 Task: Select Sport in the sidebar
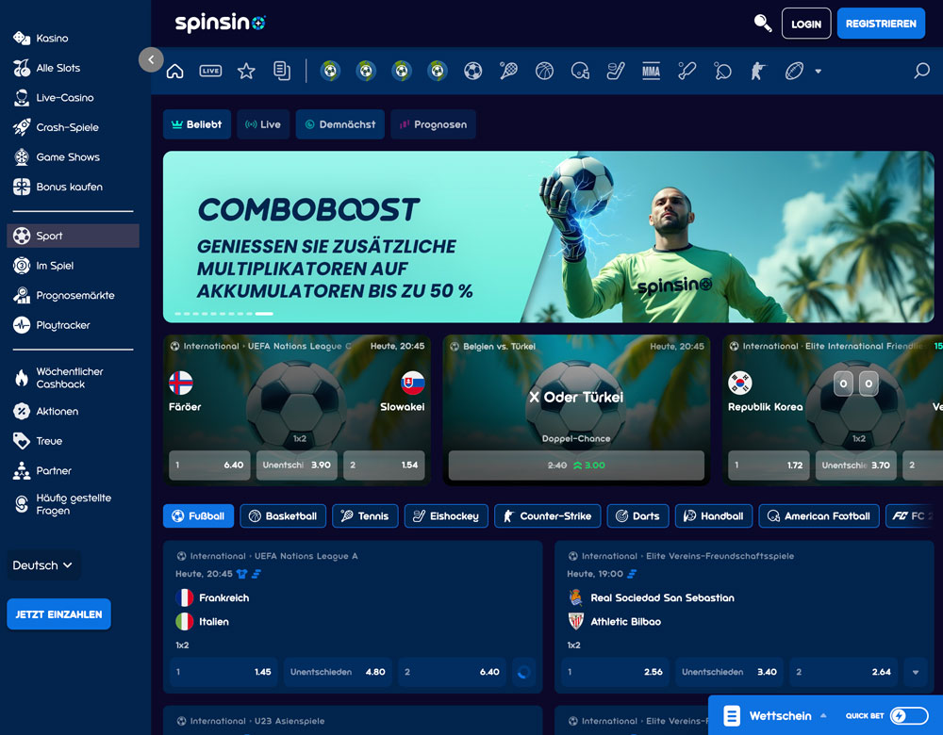coord(73,236)
